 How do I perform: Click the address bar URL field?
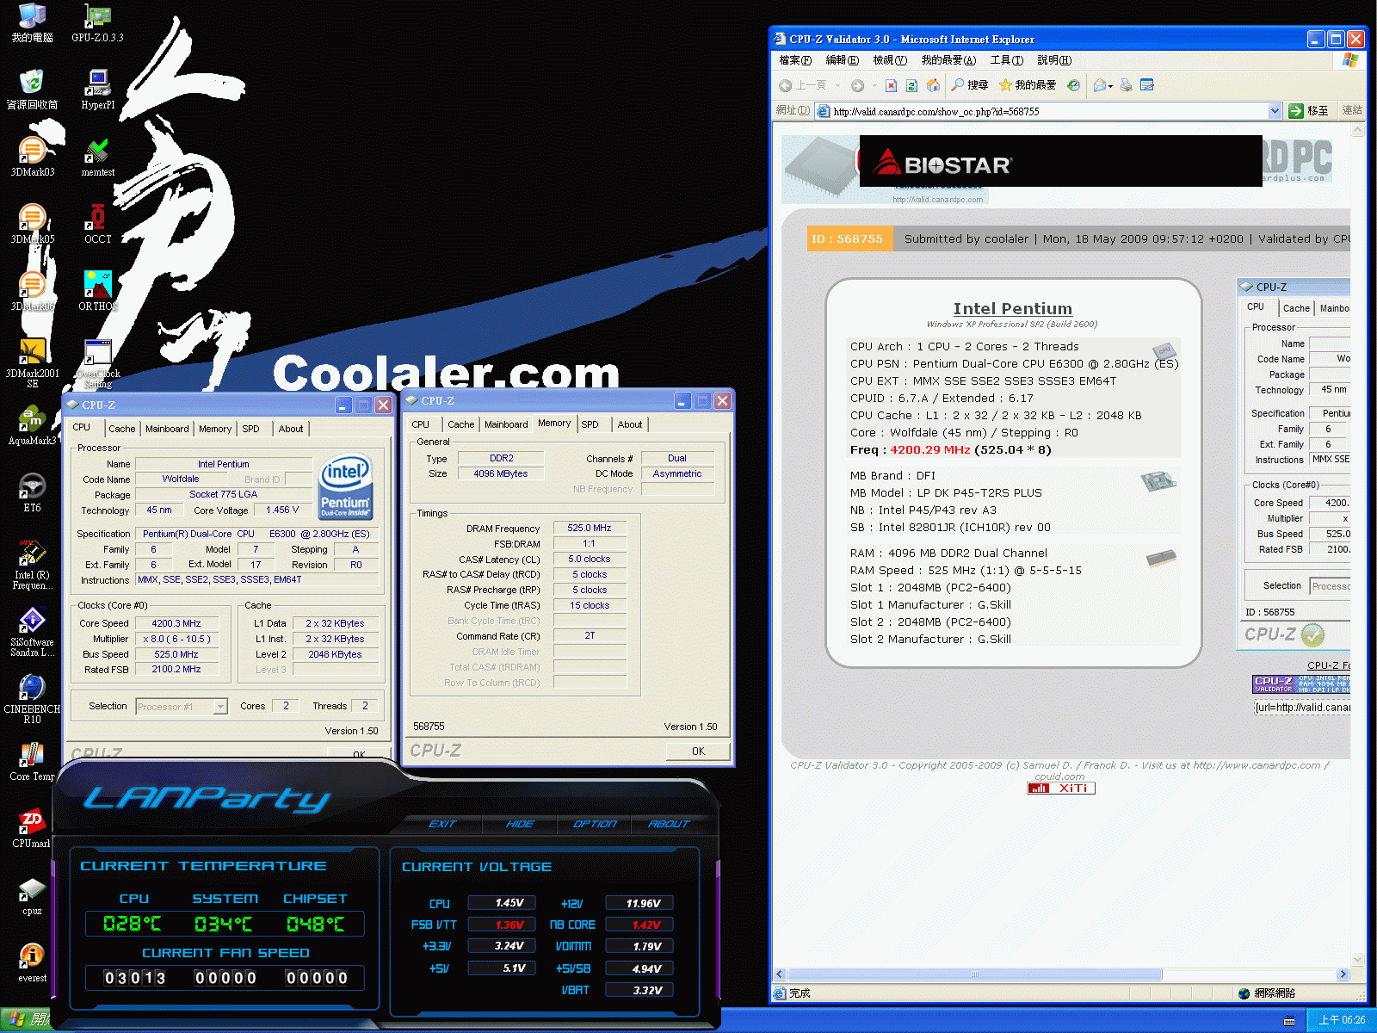click(x=1049, y=111)
